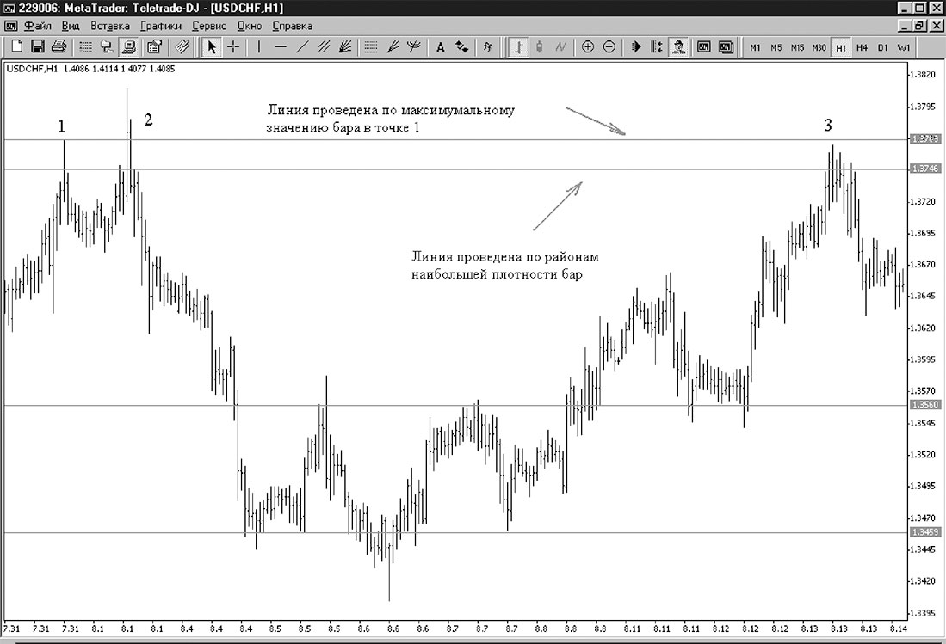
Task: Click the text label about bar density
Action: coord(505,266)
